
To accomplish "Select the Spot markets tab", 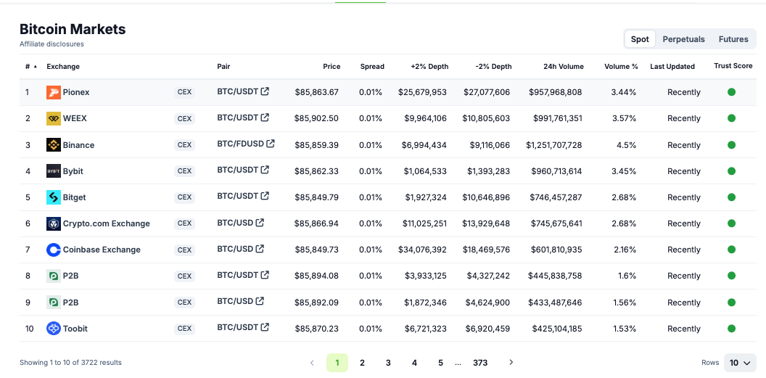I will coord(640,39).
